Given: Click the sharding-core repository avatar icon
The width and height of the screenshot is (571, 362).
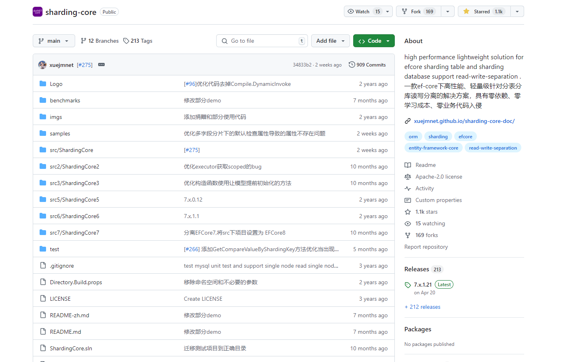Looking at the screenshot, I should coord(38,12).
